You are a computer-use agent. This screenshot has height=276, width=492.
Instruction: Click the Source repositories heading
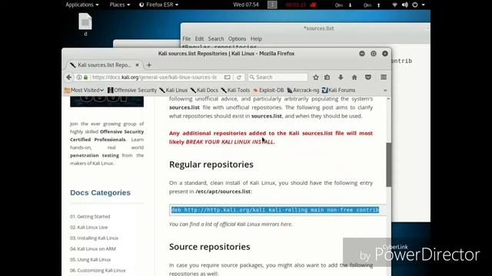210,247
